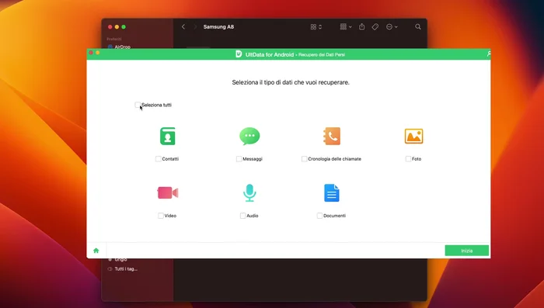Go back in Finder window
Viewport: 544px width, 308px height.
pos(183,26)
